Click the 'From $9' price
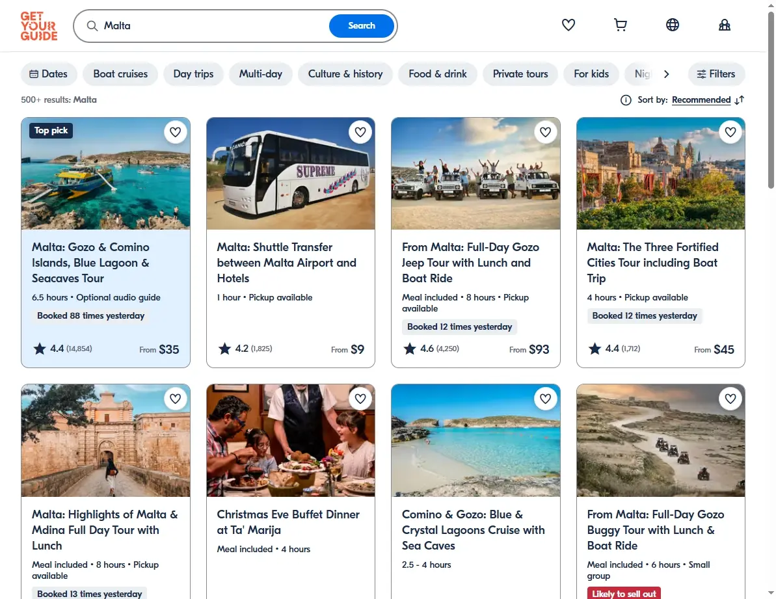Viewport: 776px width, 599px height. [347, 350]
